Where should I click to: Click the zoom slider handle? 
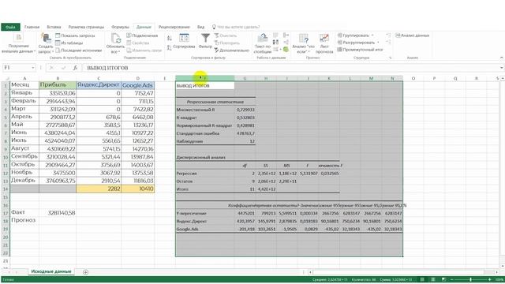(x=470, y=279)
